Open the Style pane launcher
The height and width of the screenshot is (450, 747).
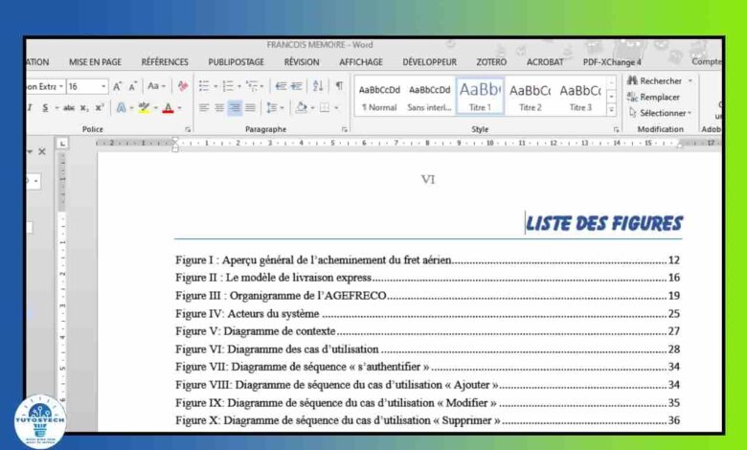616,129
